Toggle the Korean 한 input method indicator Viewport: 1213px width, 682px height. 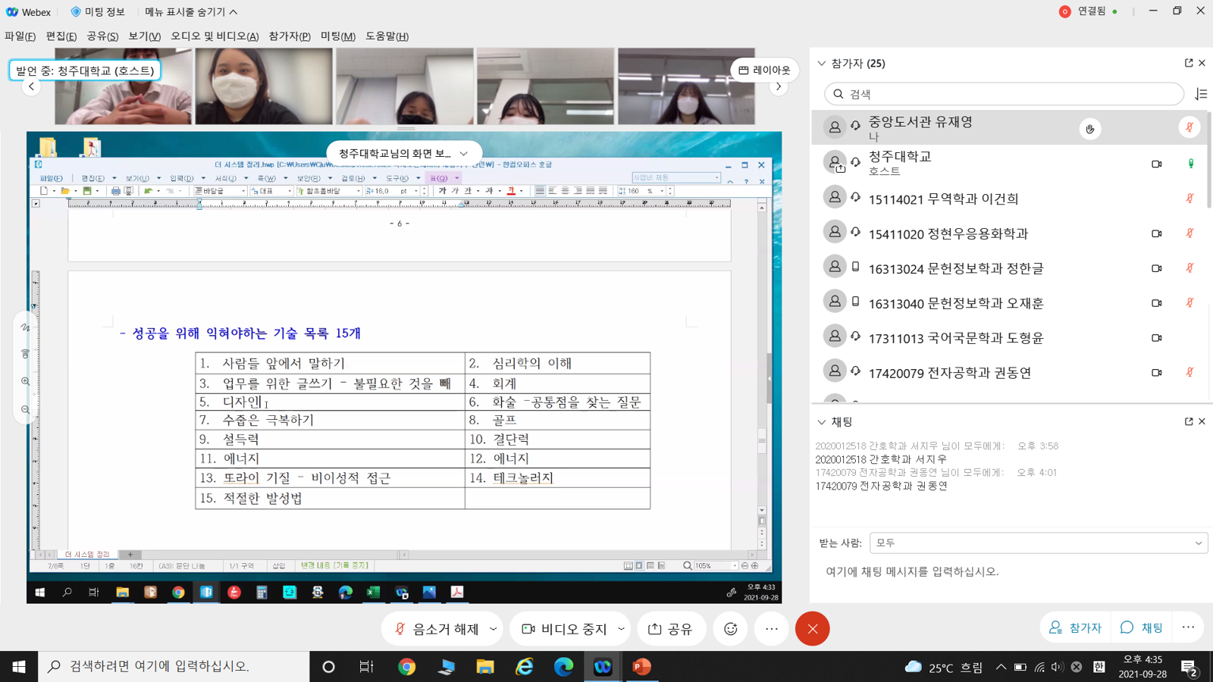1099,667
